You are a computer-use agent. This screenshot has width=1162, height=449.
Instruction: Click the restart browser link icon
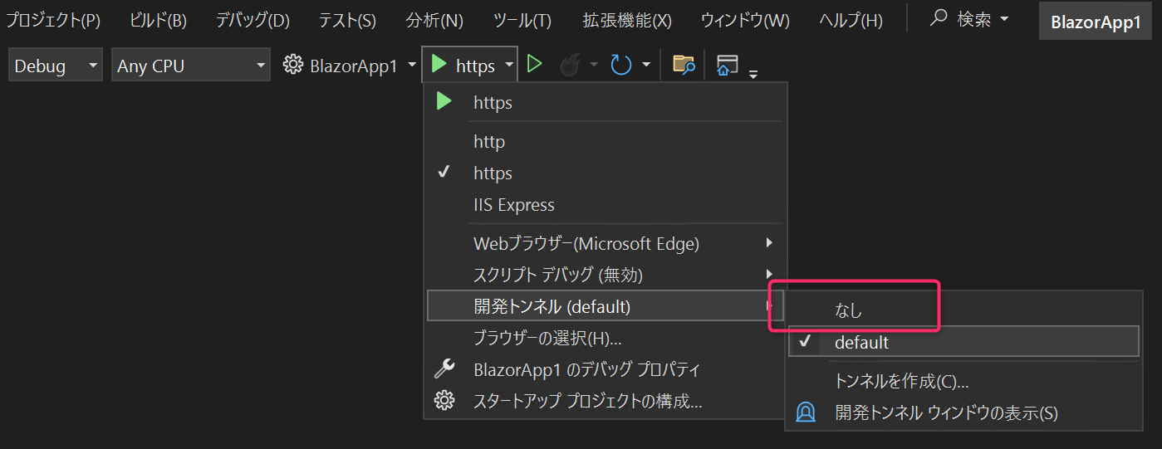tap(621, 65)
